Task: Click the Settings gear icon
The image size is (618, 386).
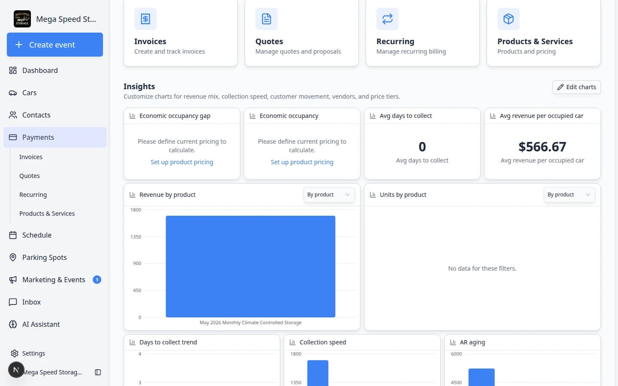Action: tap(15, 353)
